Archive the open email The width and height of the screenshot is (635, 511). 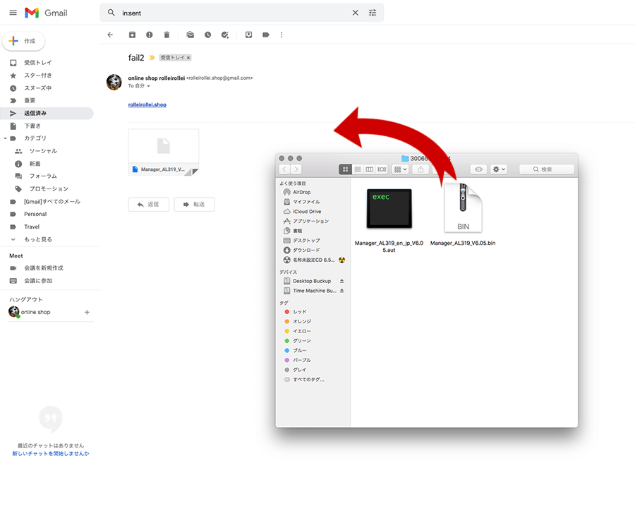132,35
